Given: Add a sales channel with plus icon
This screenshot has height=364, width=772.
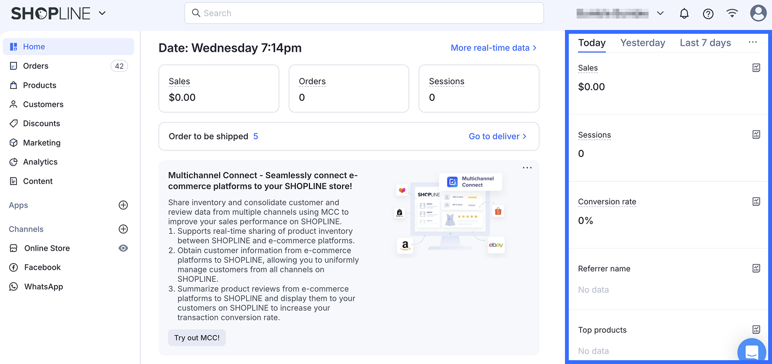Looking at the screenshot, I should [x=123, y=229].
